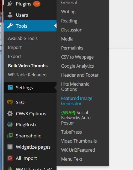133x170 pixels.
Task: Open Discussion settings
Action: tap(72, 30)
